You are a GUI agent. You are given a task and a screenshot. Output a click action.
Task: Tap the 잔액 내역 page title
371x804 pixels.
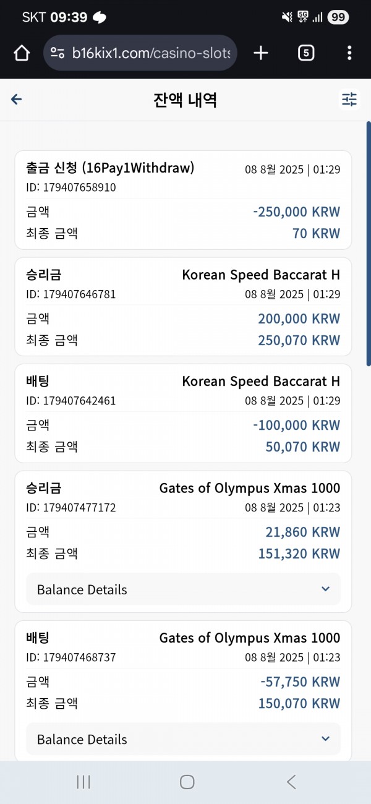click(185, 100)
